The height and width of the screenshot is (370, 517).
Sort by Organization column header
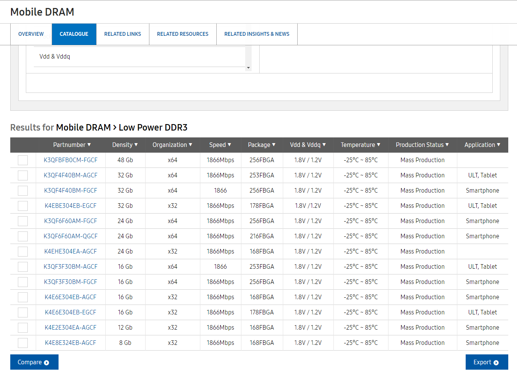[x=173, y=145]
